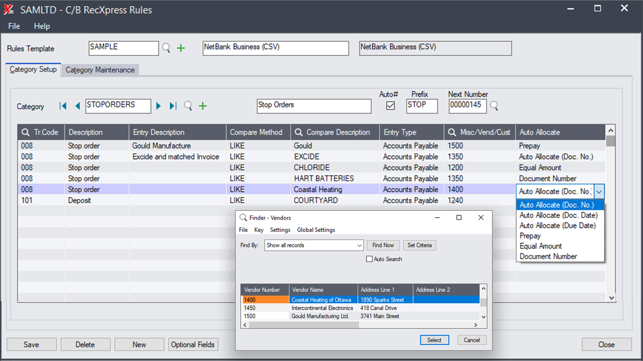The height and width of the screenshot is (361, 643).
Task: Open the File menu of RecXpress Rules
Action: (x=14, y=26)
